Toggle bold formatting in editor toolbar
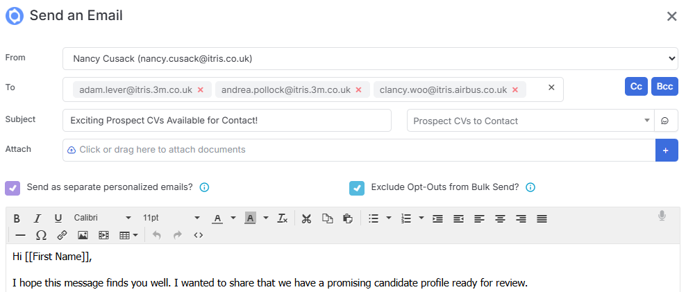Screen dimensions: 686x292 click(x=17, y=218)
